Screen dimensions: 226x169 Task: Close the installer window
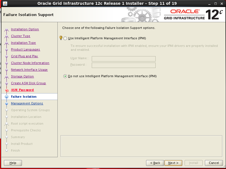pyautogui.click(x=222, y=4)
